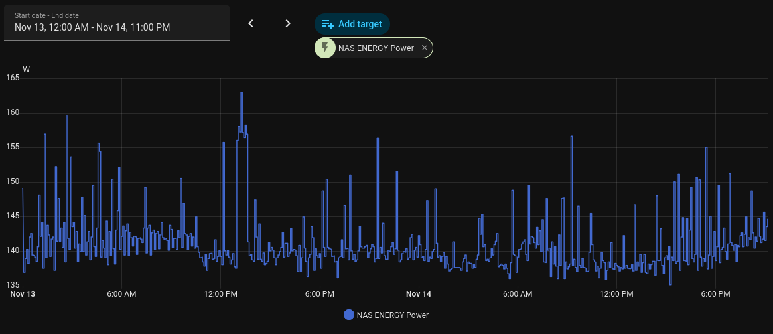Click the W unit label above chart
Screen dimensions: 773x334
(x=26, y=70)
